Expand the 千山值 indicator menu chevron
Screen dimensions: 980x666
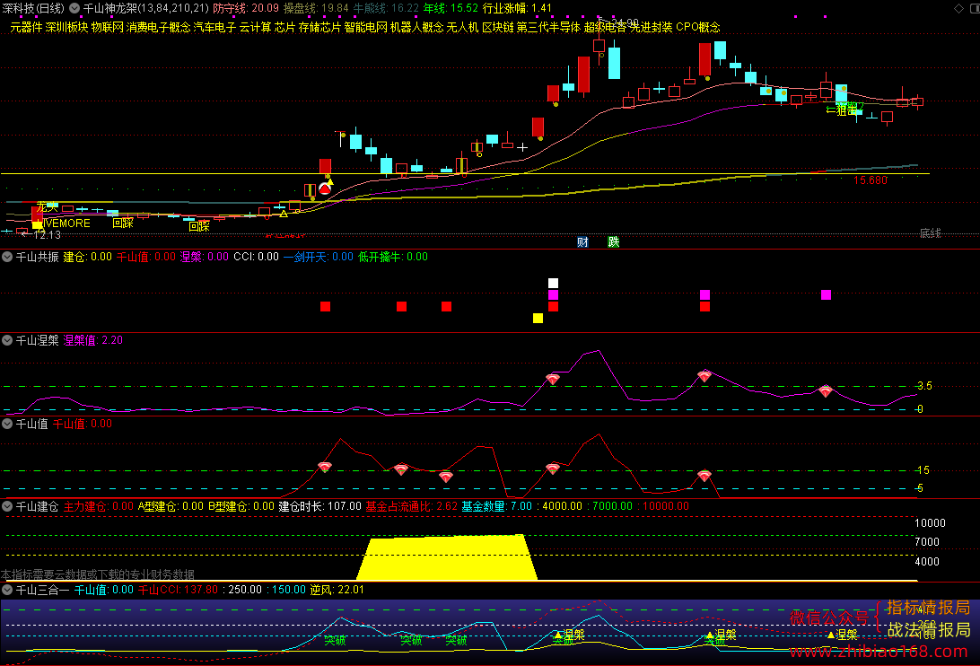click(x=7, y=424)
